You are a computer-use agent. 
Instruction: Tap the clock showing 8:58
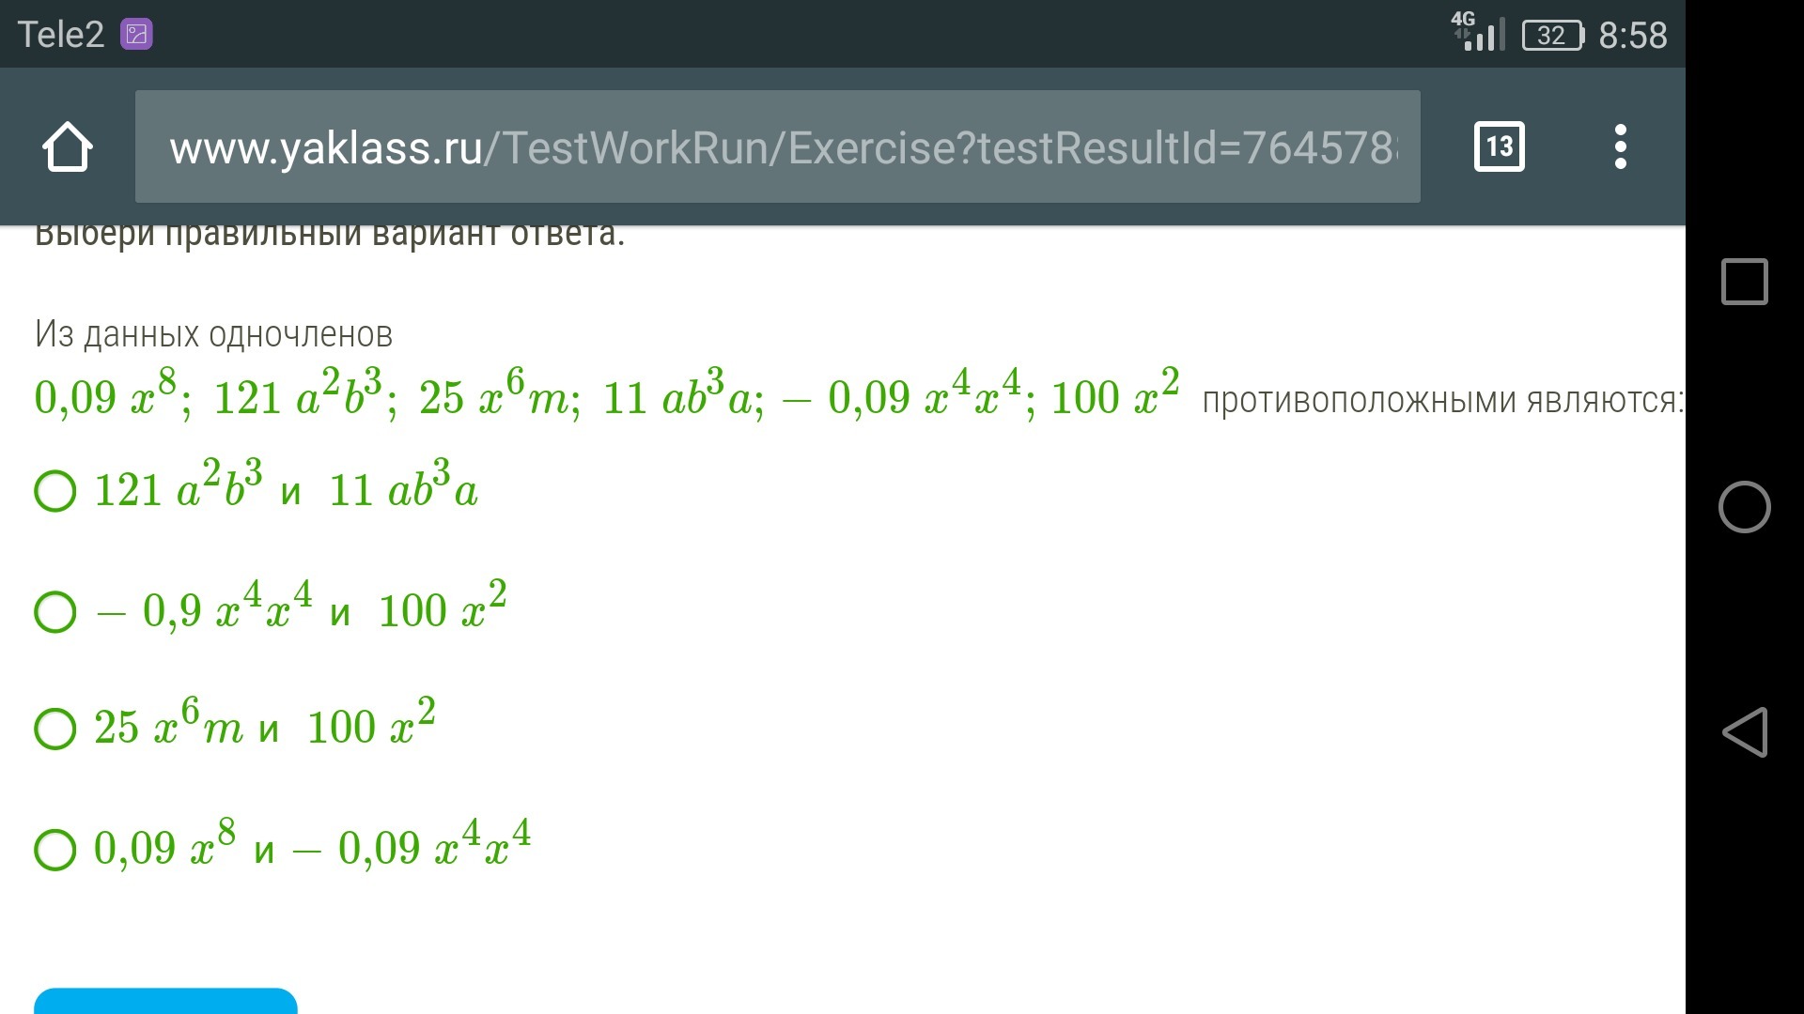(x=1633, y=36)
